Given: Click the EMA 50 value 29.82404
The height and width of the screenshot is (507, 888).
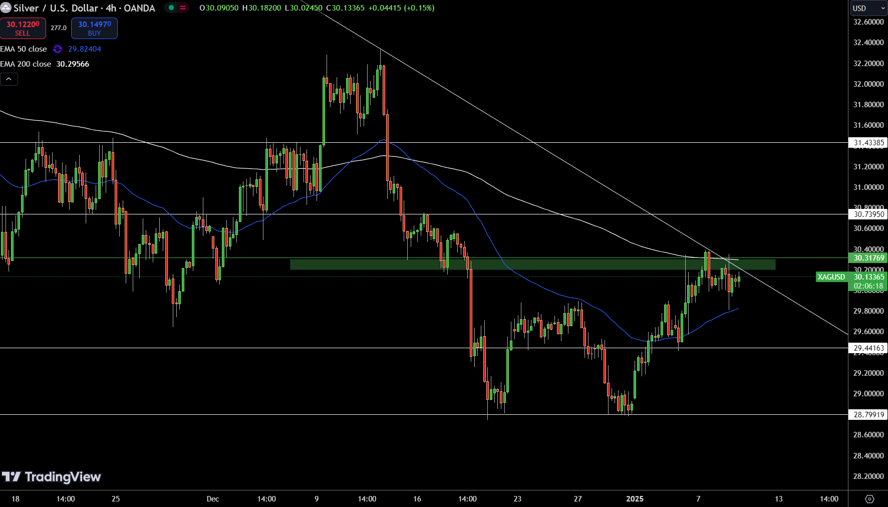Looking at the screenshot, I should 85,49.
